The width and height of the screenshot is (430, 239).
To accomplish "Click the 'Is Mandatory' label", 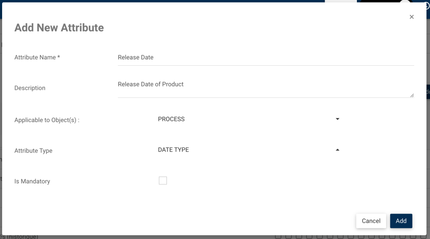I will 32,181.
